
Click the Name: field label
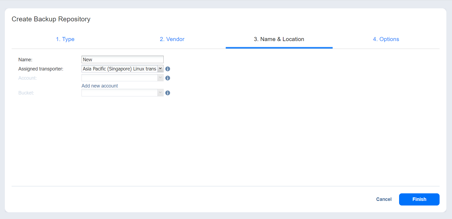click(x=25, y=60)
